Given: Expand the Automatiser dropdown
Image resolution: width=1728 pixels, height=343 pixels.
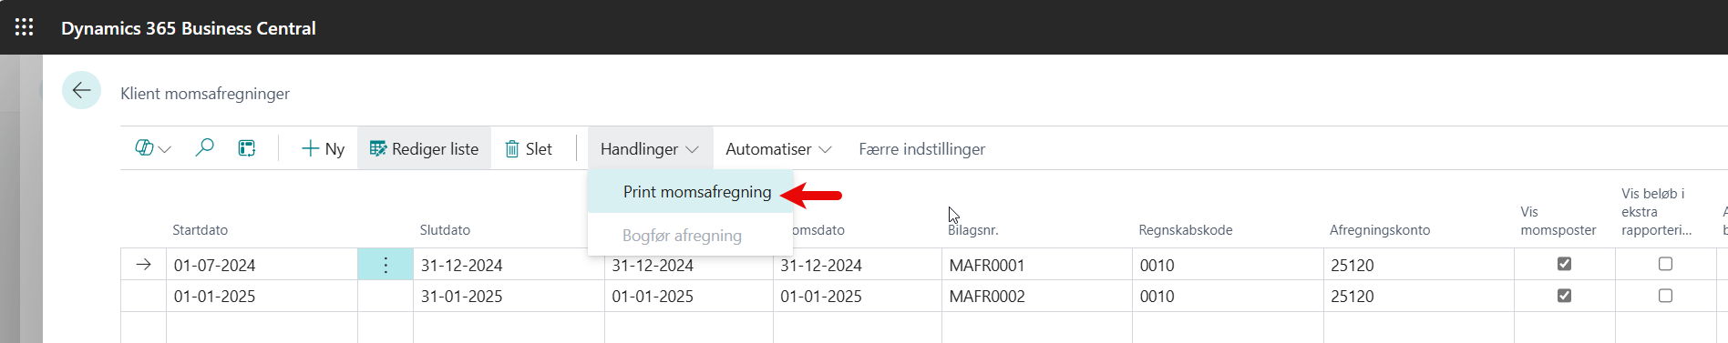Looking at the screenshot, I should (778, 148).
